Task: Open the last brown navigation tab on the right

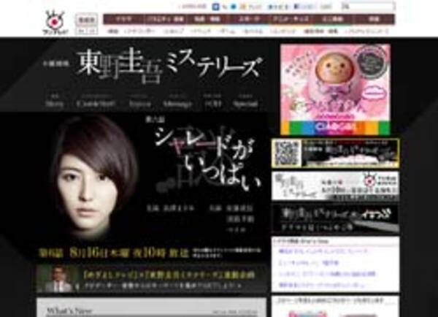Action: [374, 19]
